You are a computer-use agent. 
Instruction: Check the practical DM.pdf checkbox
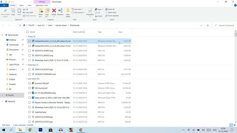(x=30, y=83)
